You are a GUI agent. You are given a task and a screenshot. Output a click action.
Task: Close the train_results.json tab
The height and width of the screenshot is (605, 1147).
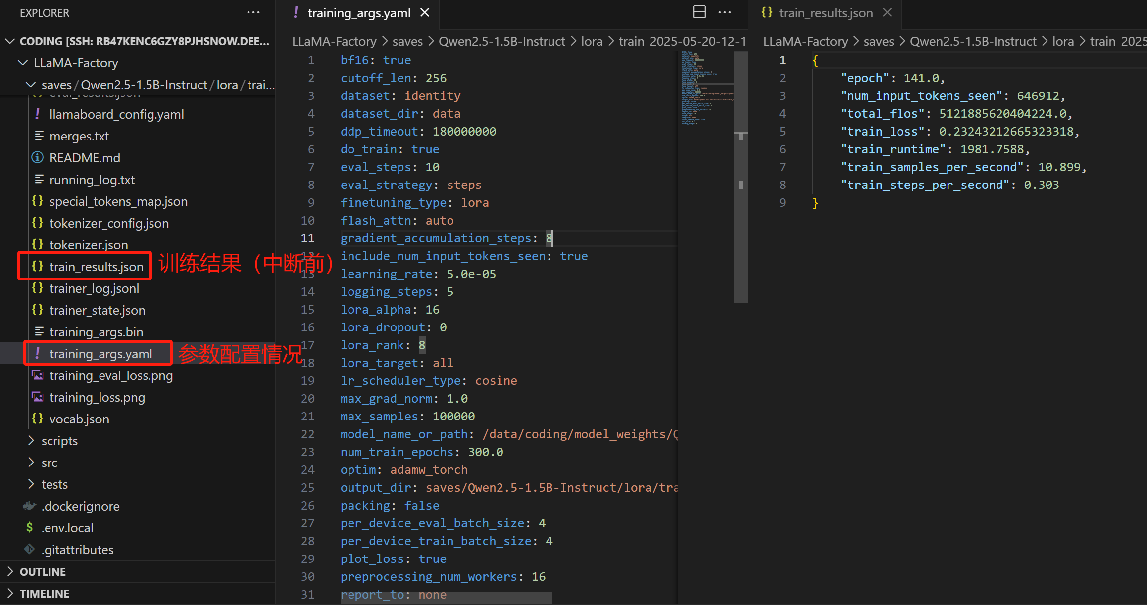pyautogui.click(x=887, y=13)
